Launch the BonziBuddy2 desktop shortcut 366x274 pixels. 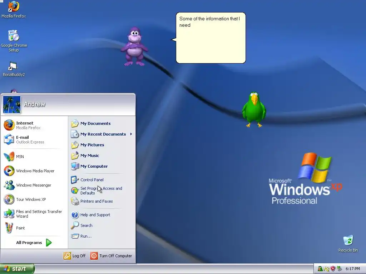pos(14,69)
